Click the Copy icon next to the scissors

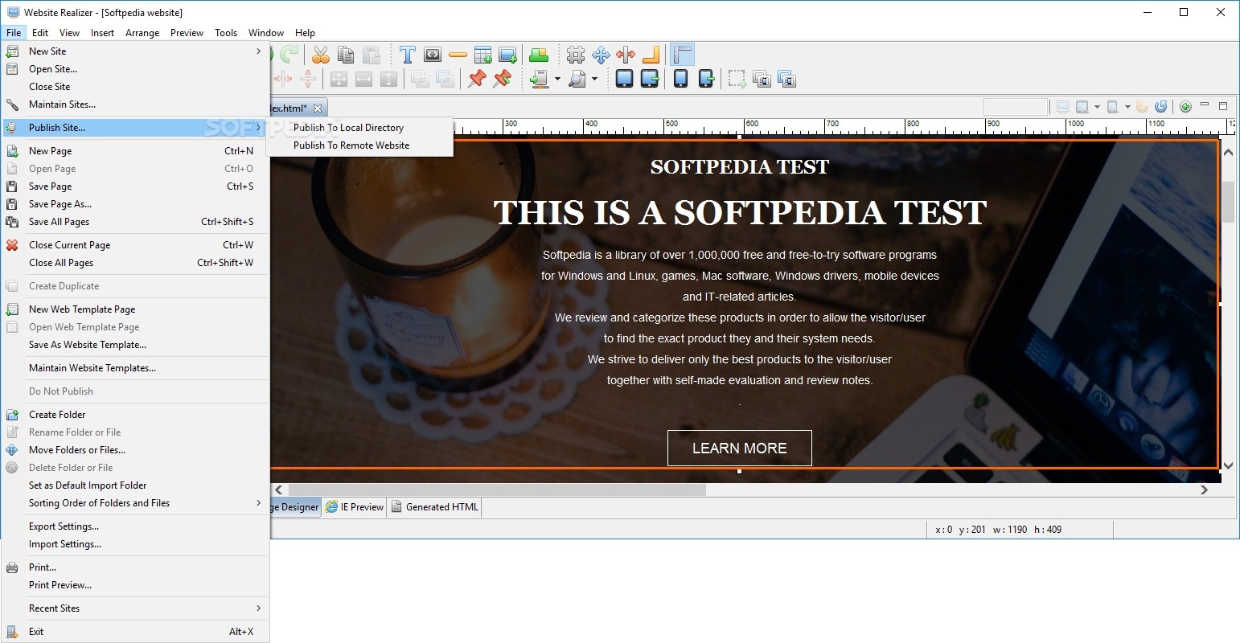pos(346,55)
